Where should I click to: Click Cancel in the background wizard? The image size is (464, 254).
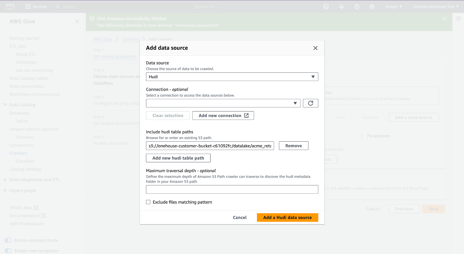point(373,209)
